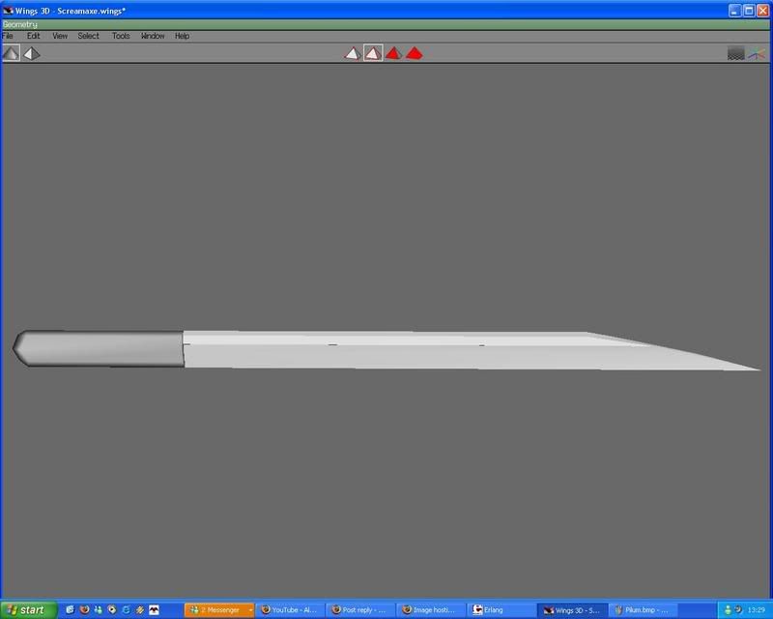Toggle orthographic/perspective view icon
This screenshot has height=619, width=773.
pyautogui.click(x=32, y=53)
